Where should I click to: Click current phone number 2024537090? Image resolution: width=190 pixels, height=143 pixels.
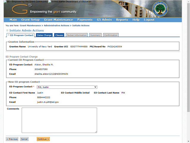click(x=41, y=69)
